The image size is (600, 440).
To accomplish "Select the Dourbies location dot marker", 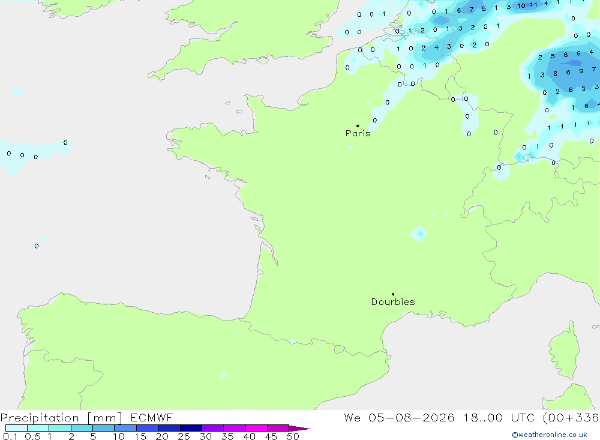I will [x=393, y=294].
